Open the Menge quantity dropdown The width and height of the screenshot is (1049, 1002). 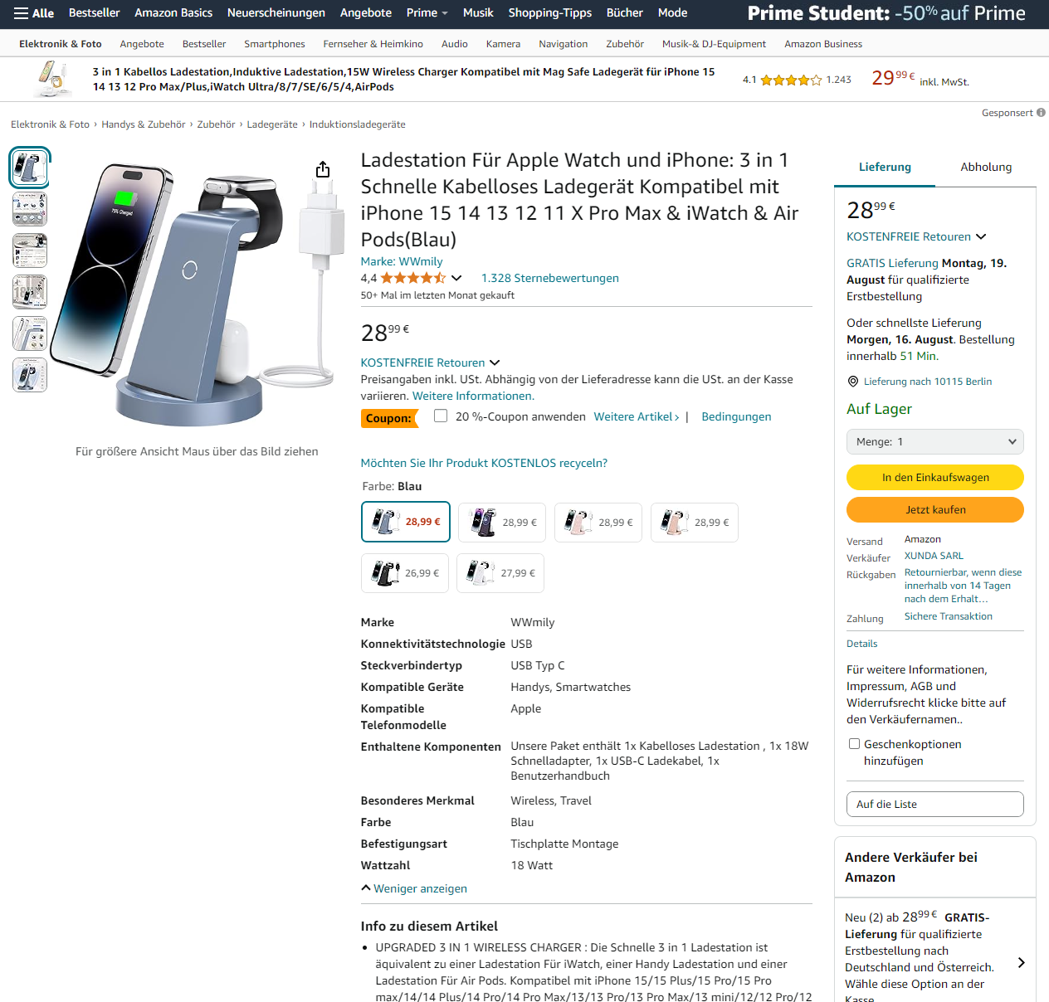(x=935, y=442)
